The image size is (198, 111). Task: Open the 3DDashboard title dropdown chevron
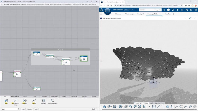pyautogui.click(x=136, y=10)
